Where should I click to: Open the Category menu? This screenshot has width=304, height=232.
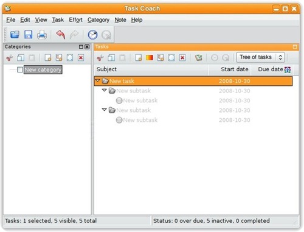pyautogui.click(x=98, y=20)
